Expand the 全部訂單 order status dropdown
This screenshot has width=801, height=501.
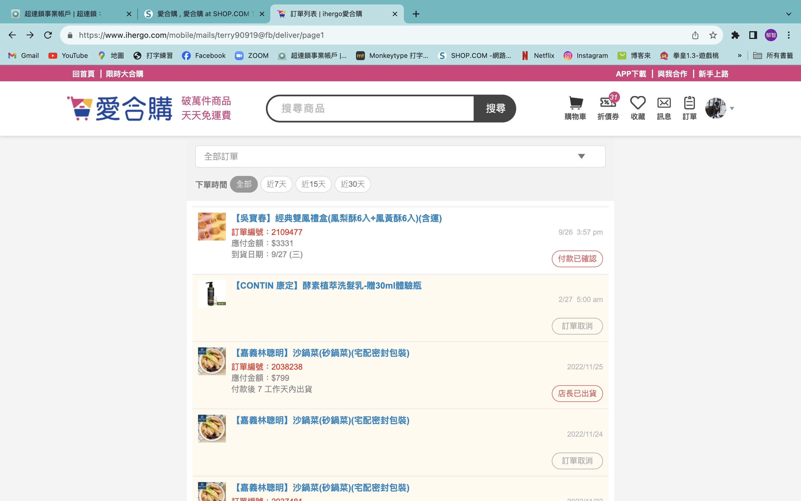400,156
